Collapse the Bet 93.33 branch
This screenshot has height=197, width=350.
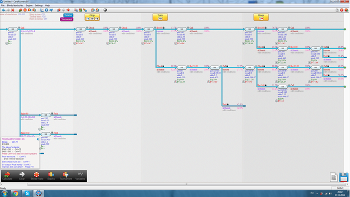click(x=289, y=66)
